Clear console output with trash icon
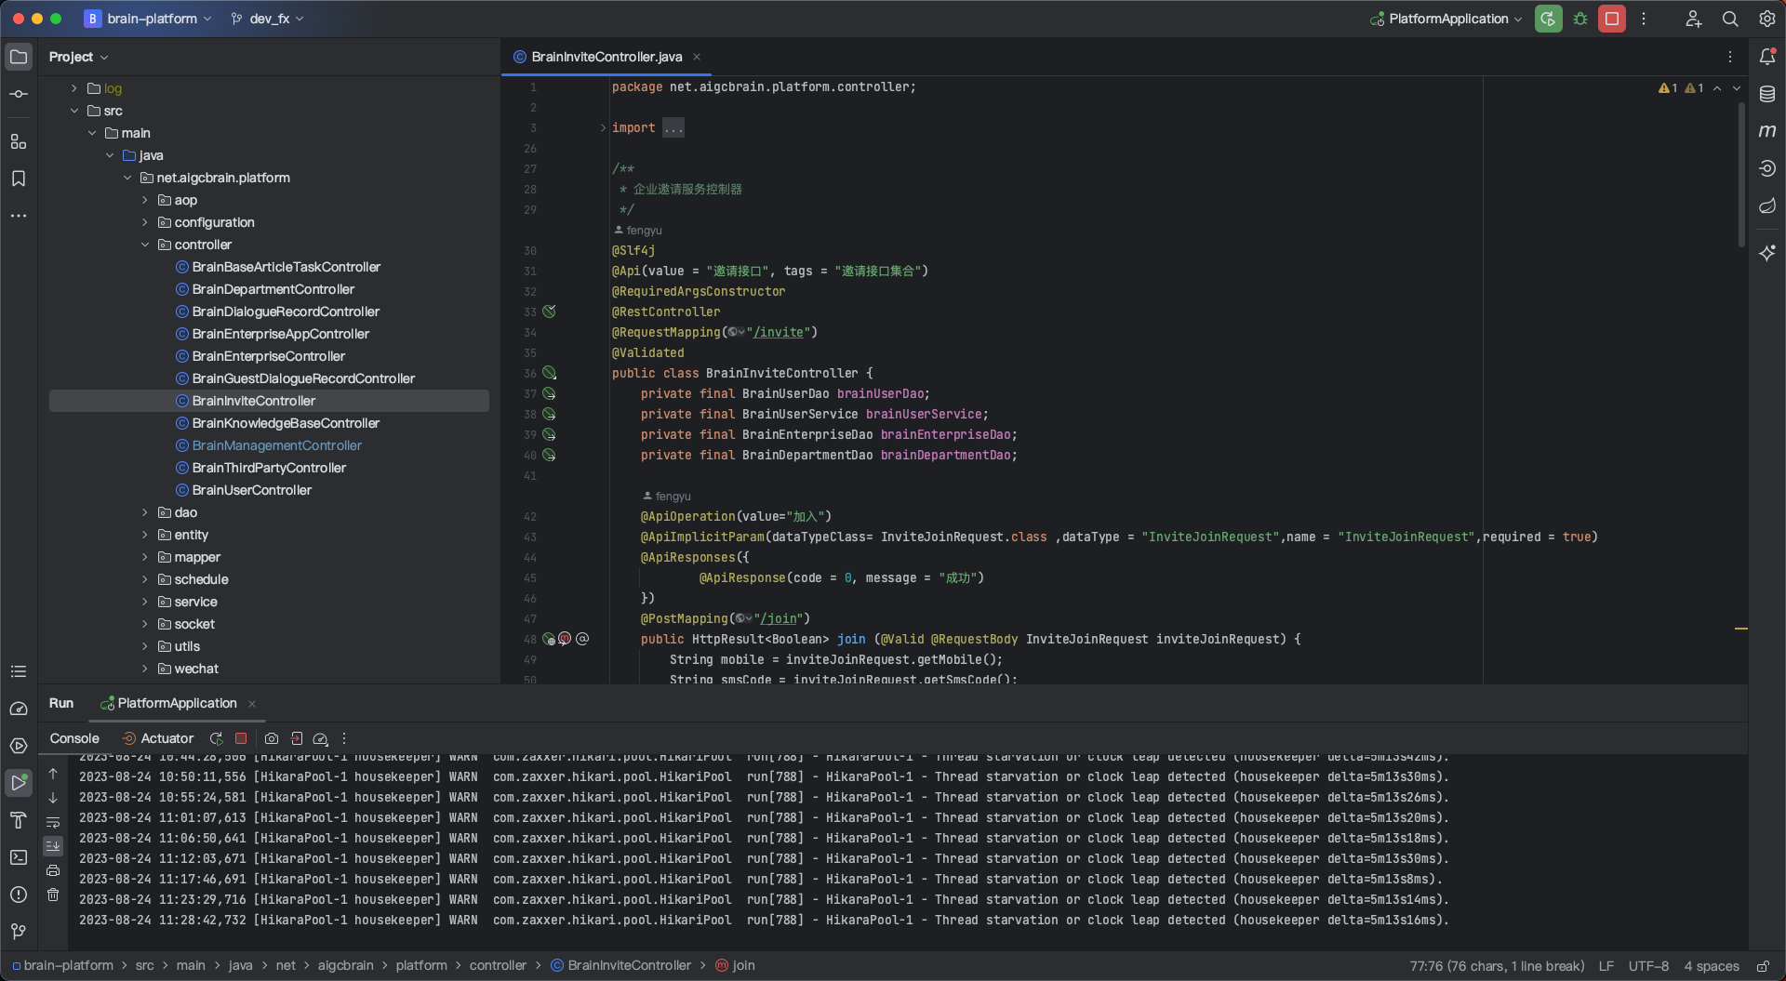Image resolution: width=1786 pixels, height=981 pixels. tap(53, 895)
